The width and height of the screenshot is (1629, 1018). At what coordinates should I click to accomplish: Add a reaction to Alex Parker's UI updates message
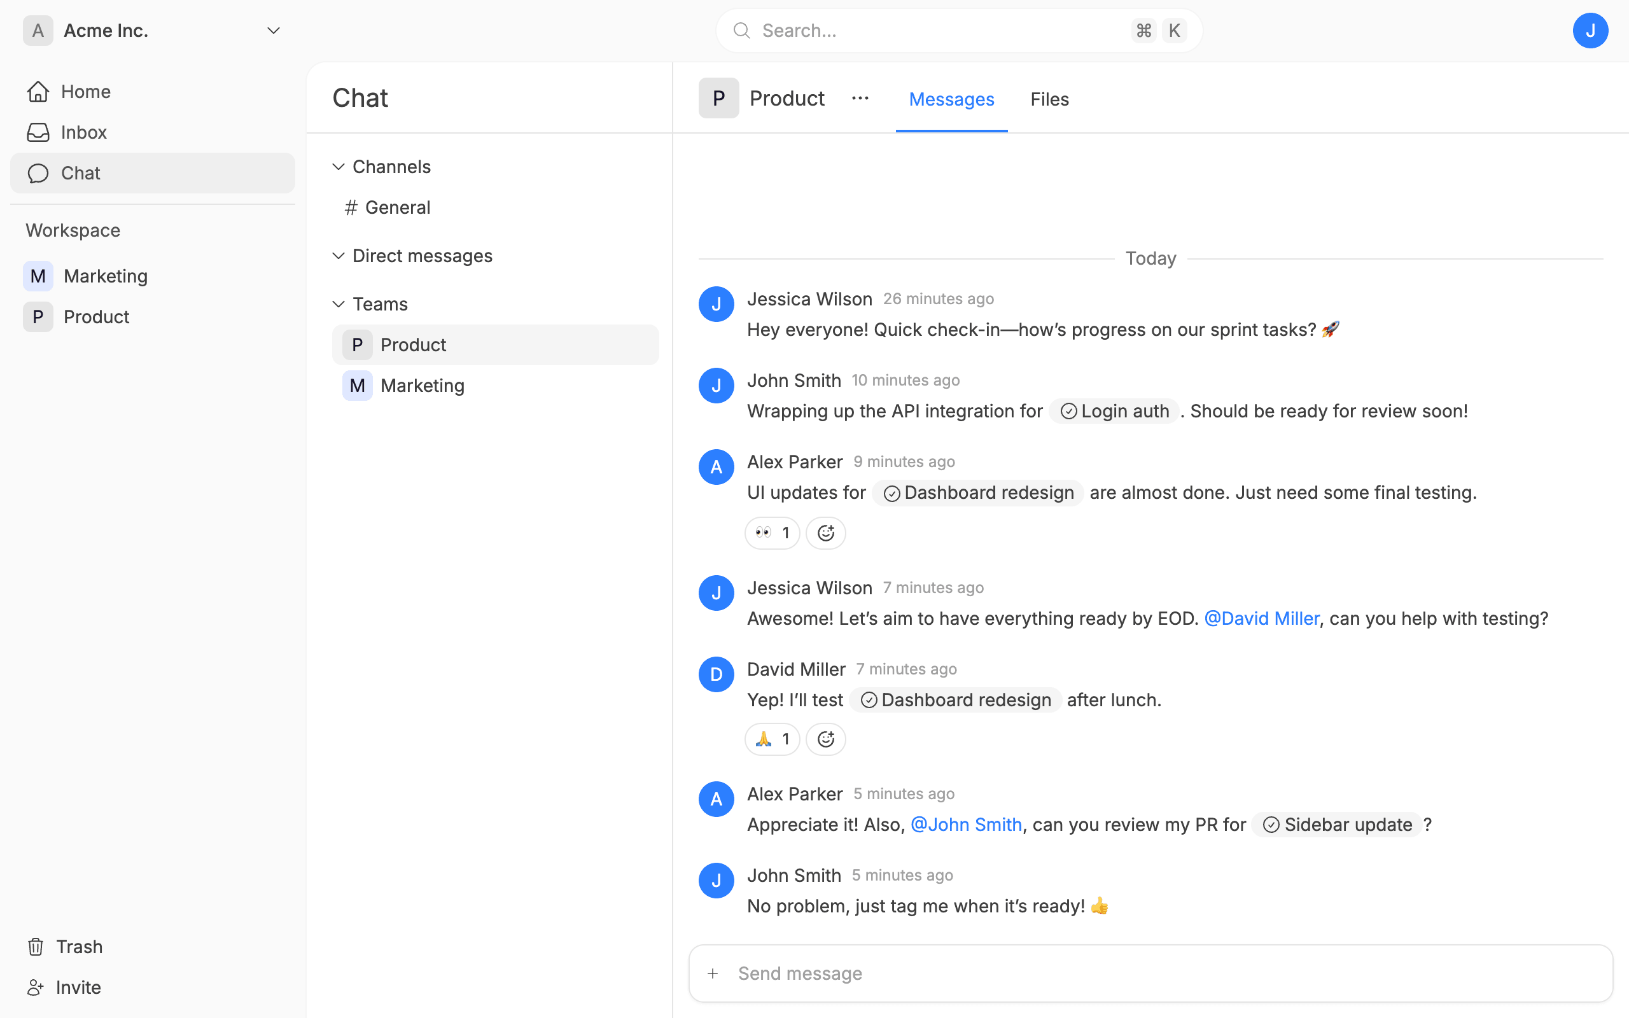(825, 533)
